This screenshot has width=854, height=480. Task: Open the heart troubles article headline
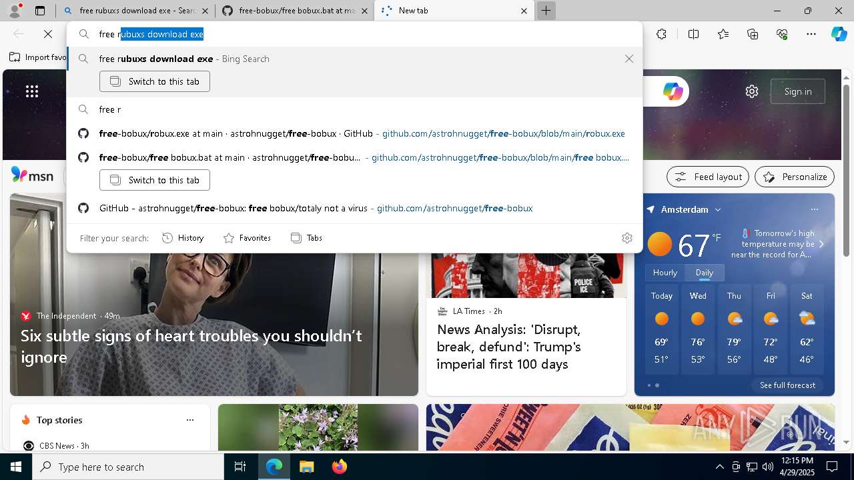191,346
